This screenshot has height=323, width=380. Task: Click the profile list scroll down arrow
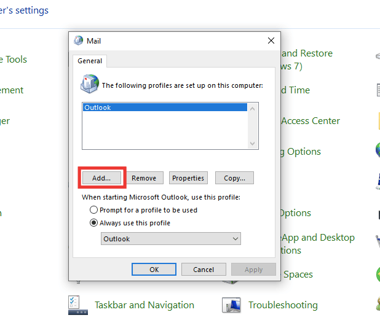pos(252,144)
